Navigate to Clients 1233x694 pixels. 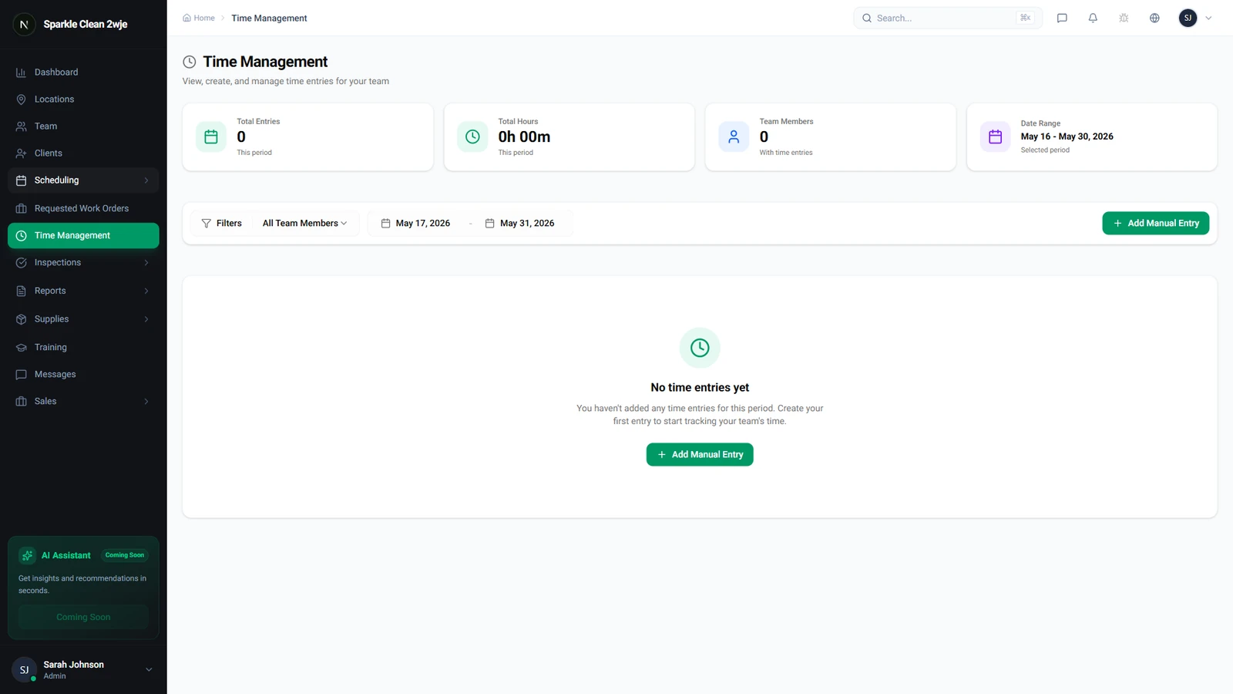click(83, 153)
